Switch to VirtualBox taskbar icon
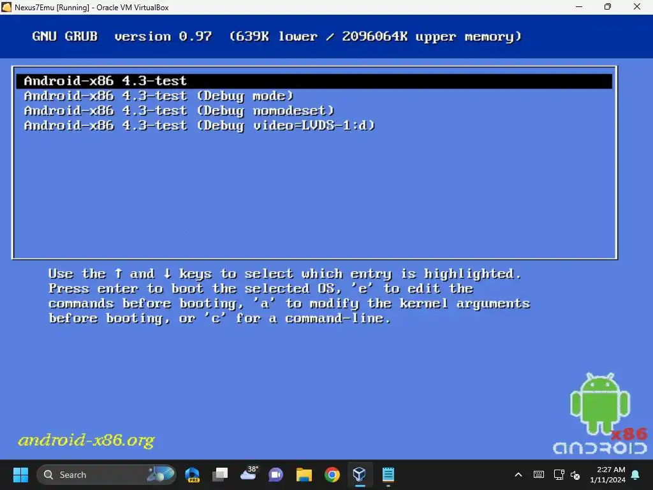The width and height of the screenshot is (653, 490). 360,475
